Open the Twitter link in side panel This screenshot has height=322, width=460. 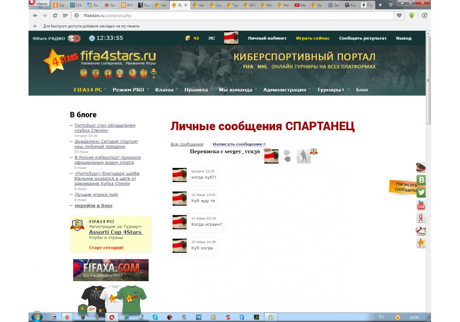coord(420,193)
